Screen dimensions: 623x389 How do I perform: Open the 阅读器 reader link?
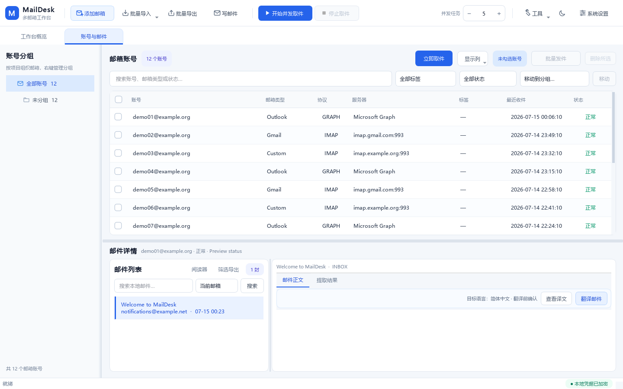click(199, 269)
